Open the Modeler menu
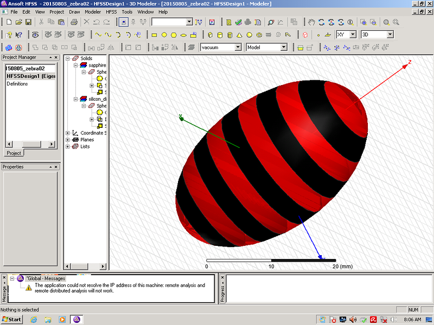 [x=93, y=11]
